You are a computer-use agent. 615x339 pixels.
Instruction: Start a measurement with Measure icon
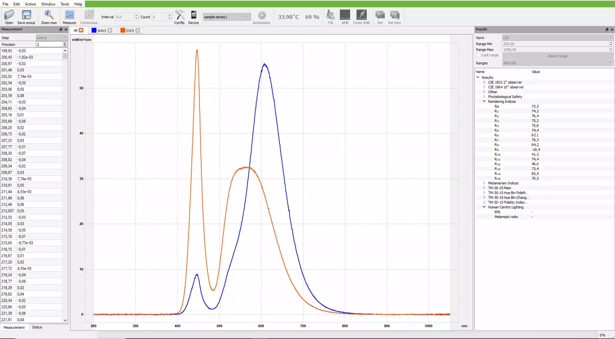tap(69, 15)
